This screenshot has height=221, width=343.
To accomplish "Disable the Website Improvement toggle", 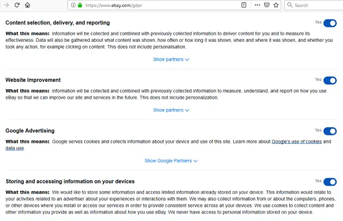I will click(330, 81).
